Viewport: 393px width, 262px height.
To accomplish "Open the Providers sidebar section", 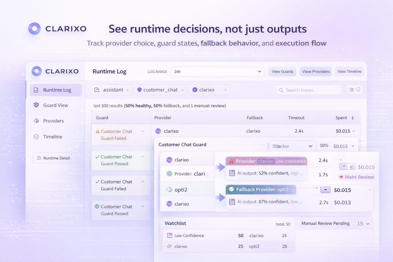I will click(53, 121).
